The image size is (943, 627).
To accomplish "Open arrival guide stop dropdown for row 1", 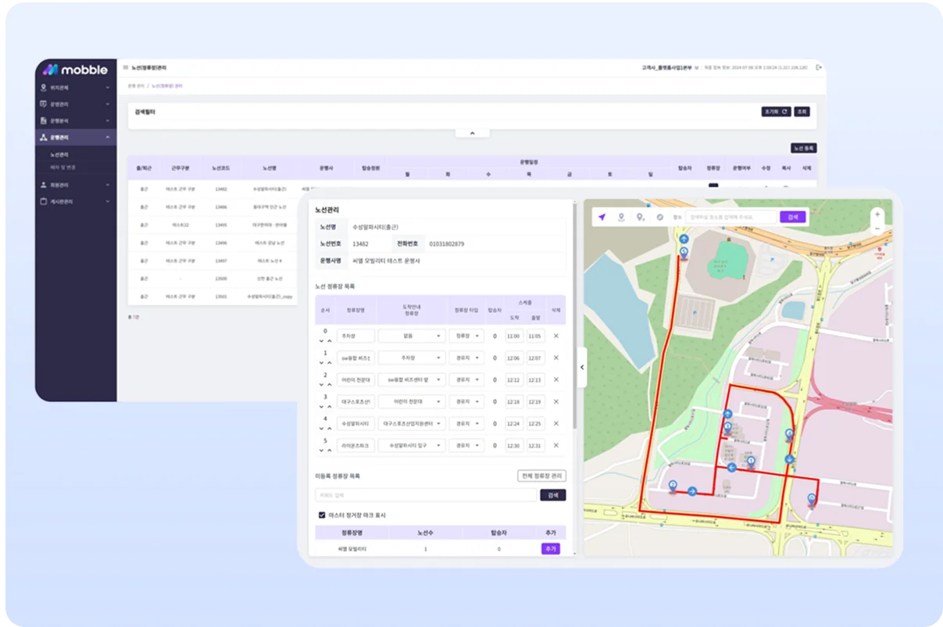I will pos(412,358).
